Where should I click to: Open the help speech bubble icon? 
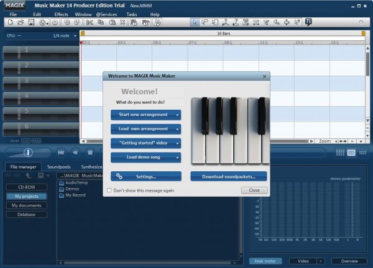coord(308,22)
